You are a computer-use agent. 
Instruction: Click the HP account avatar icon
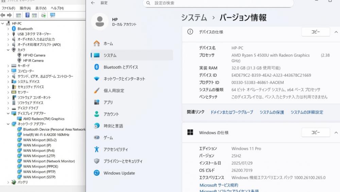click(x=100, y=21)
